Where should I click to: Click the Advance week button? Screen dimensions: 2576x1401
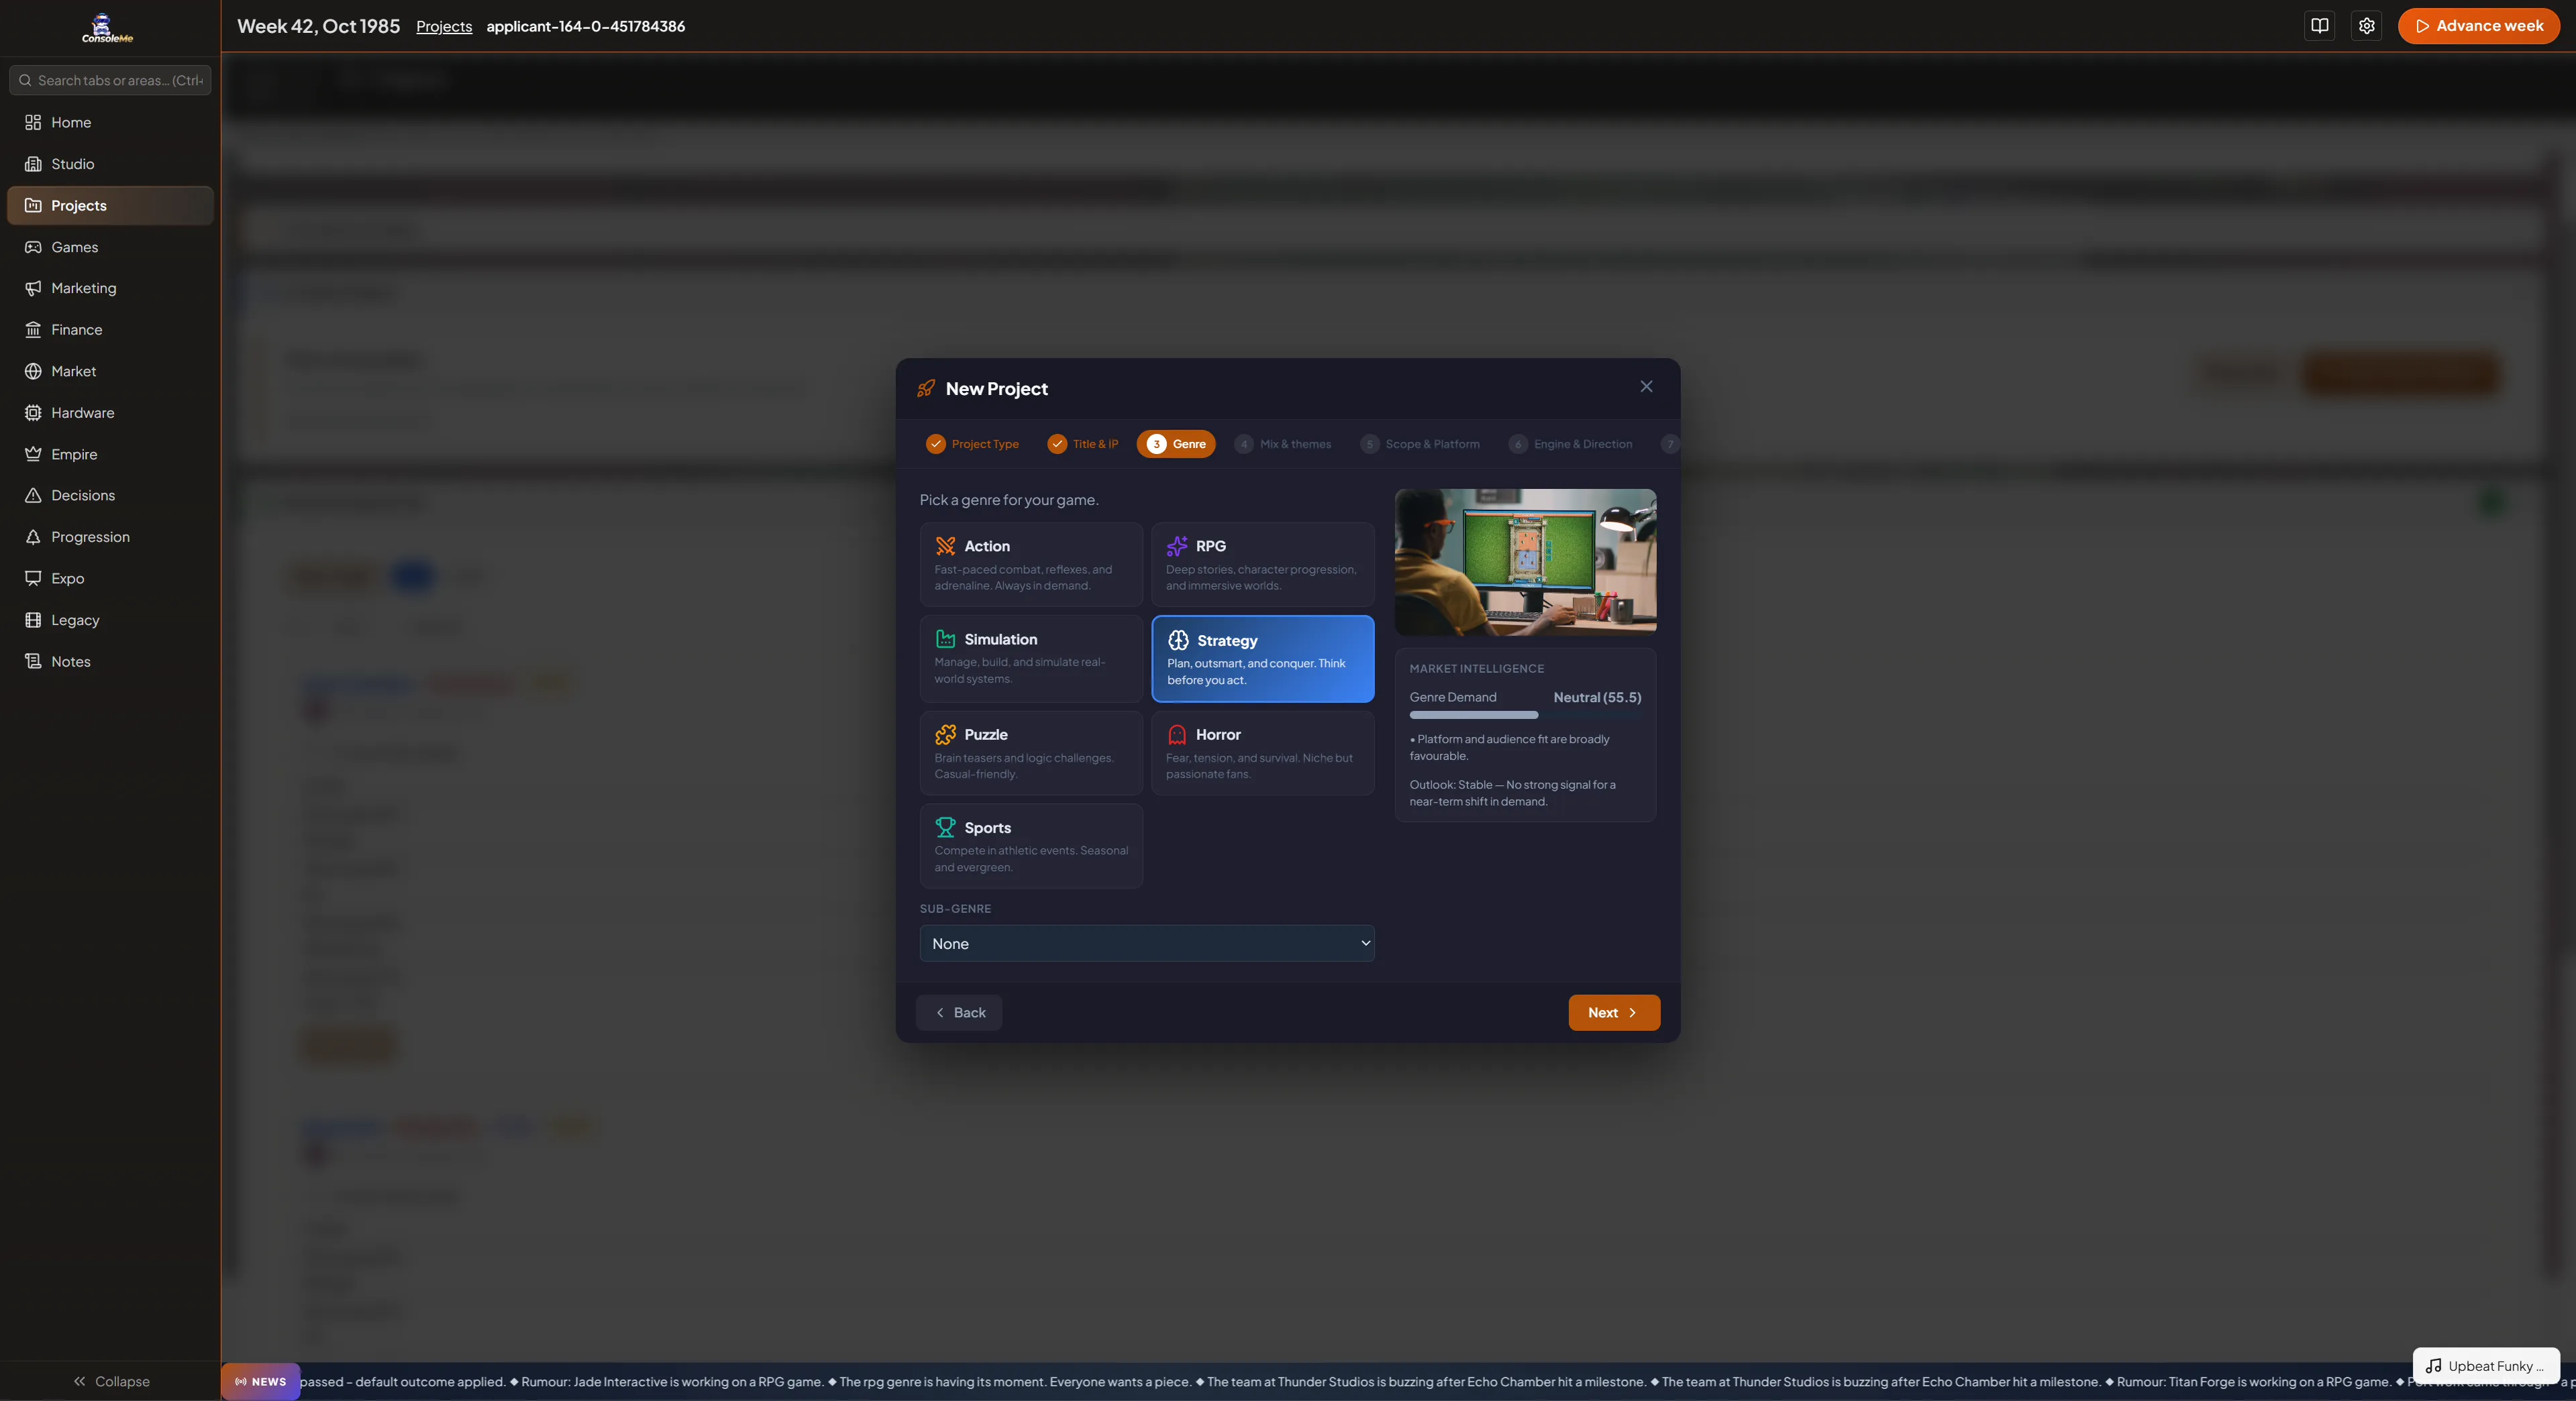(2479, 26)
